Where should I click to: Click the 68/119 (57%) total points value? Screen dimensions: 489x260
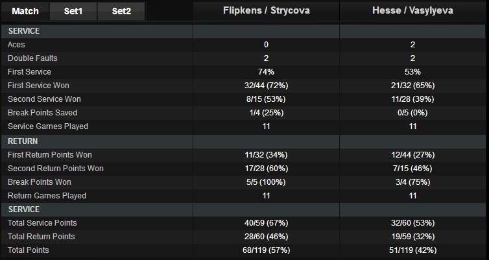tap(266, 250)
